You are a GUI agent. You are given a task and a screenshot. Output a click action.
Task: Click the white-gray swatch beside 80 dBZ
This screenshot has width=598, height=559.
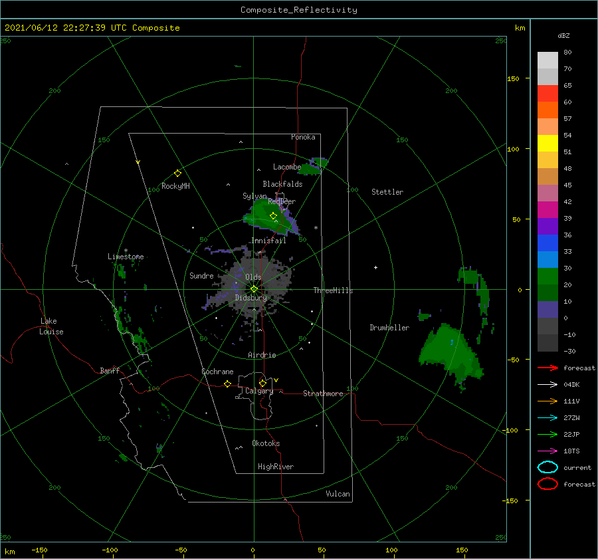[x=548, y=60]
